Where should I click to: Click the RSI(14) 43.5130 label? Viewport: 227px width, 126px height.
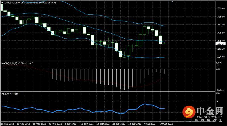coord(10,94)
